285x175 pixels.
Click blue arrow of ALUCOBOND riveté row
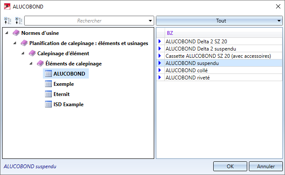point(160,77)
